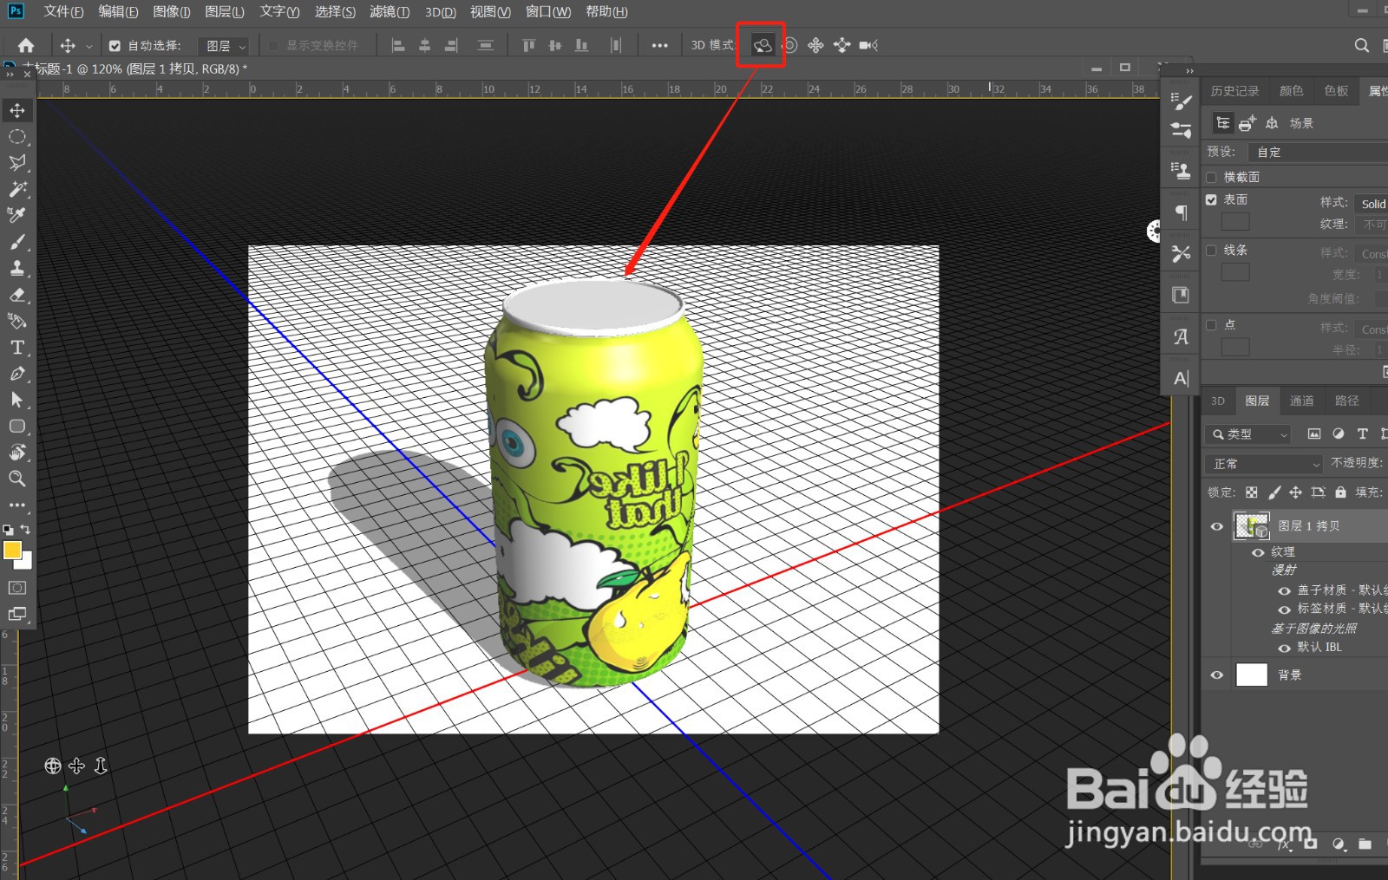Screen dimensions: 1388x880
Task: Select the Horizontal Type tool
Action: (17, 348)
